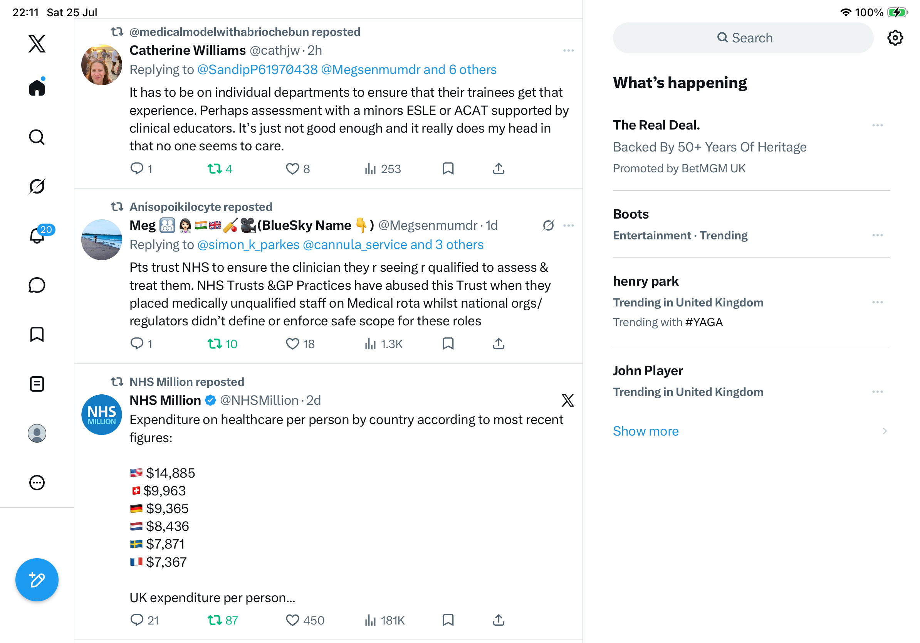Open Grok from the left sidebar

[37, 187]
